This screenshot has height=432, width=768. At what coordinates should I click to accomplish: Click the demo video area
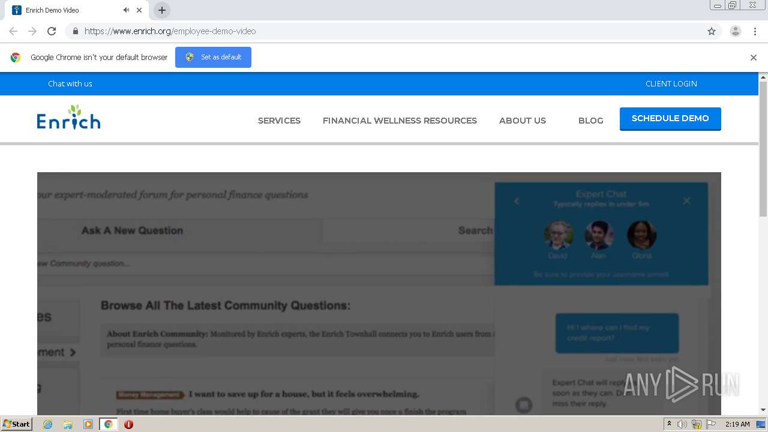[379, 294]
